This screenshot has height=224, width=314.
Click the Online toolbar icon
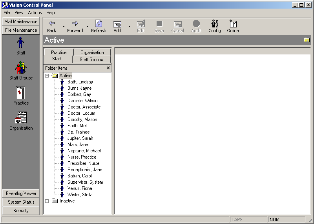(x=233, y=23)
